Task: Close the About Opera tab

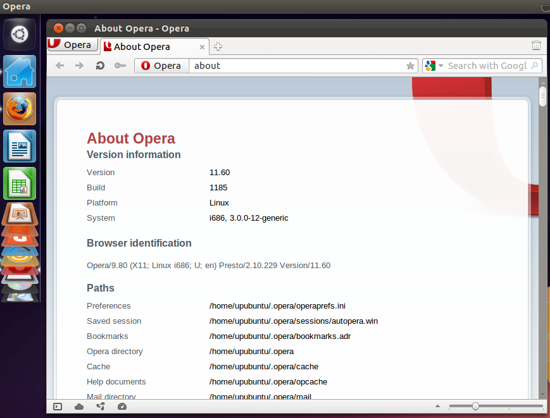Action: point(202,47)
